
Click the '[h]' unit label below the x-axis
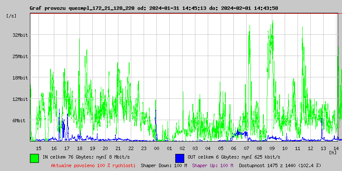tap(333, 152)
